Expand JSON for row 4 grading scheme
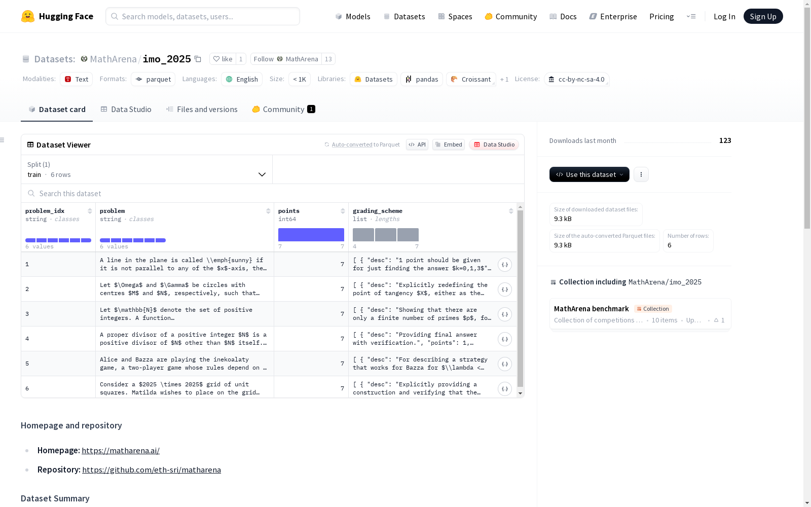Viewport: 811px width, 507px height. [x=505, y=339]
